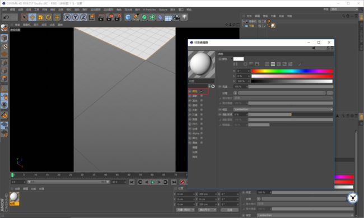Open the Lambertian model dropdown

[283, 110]
